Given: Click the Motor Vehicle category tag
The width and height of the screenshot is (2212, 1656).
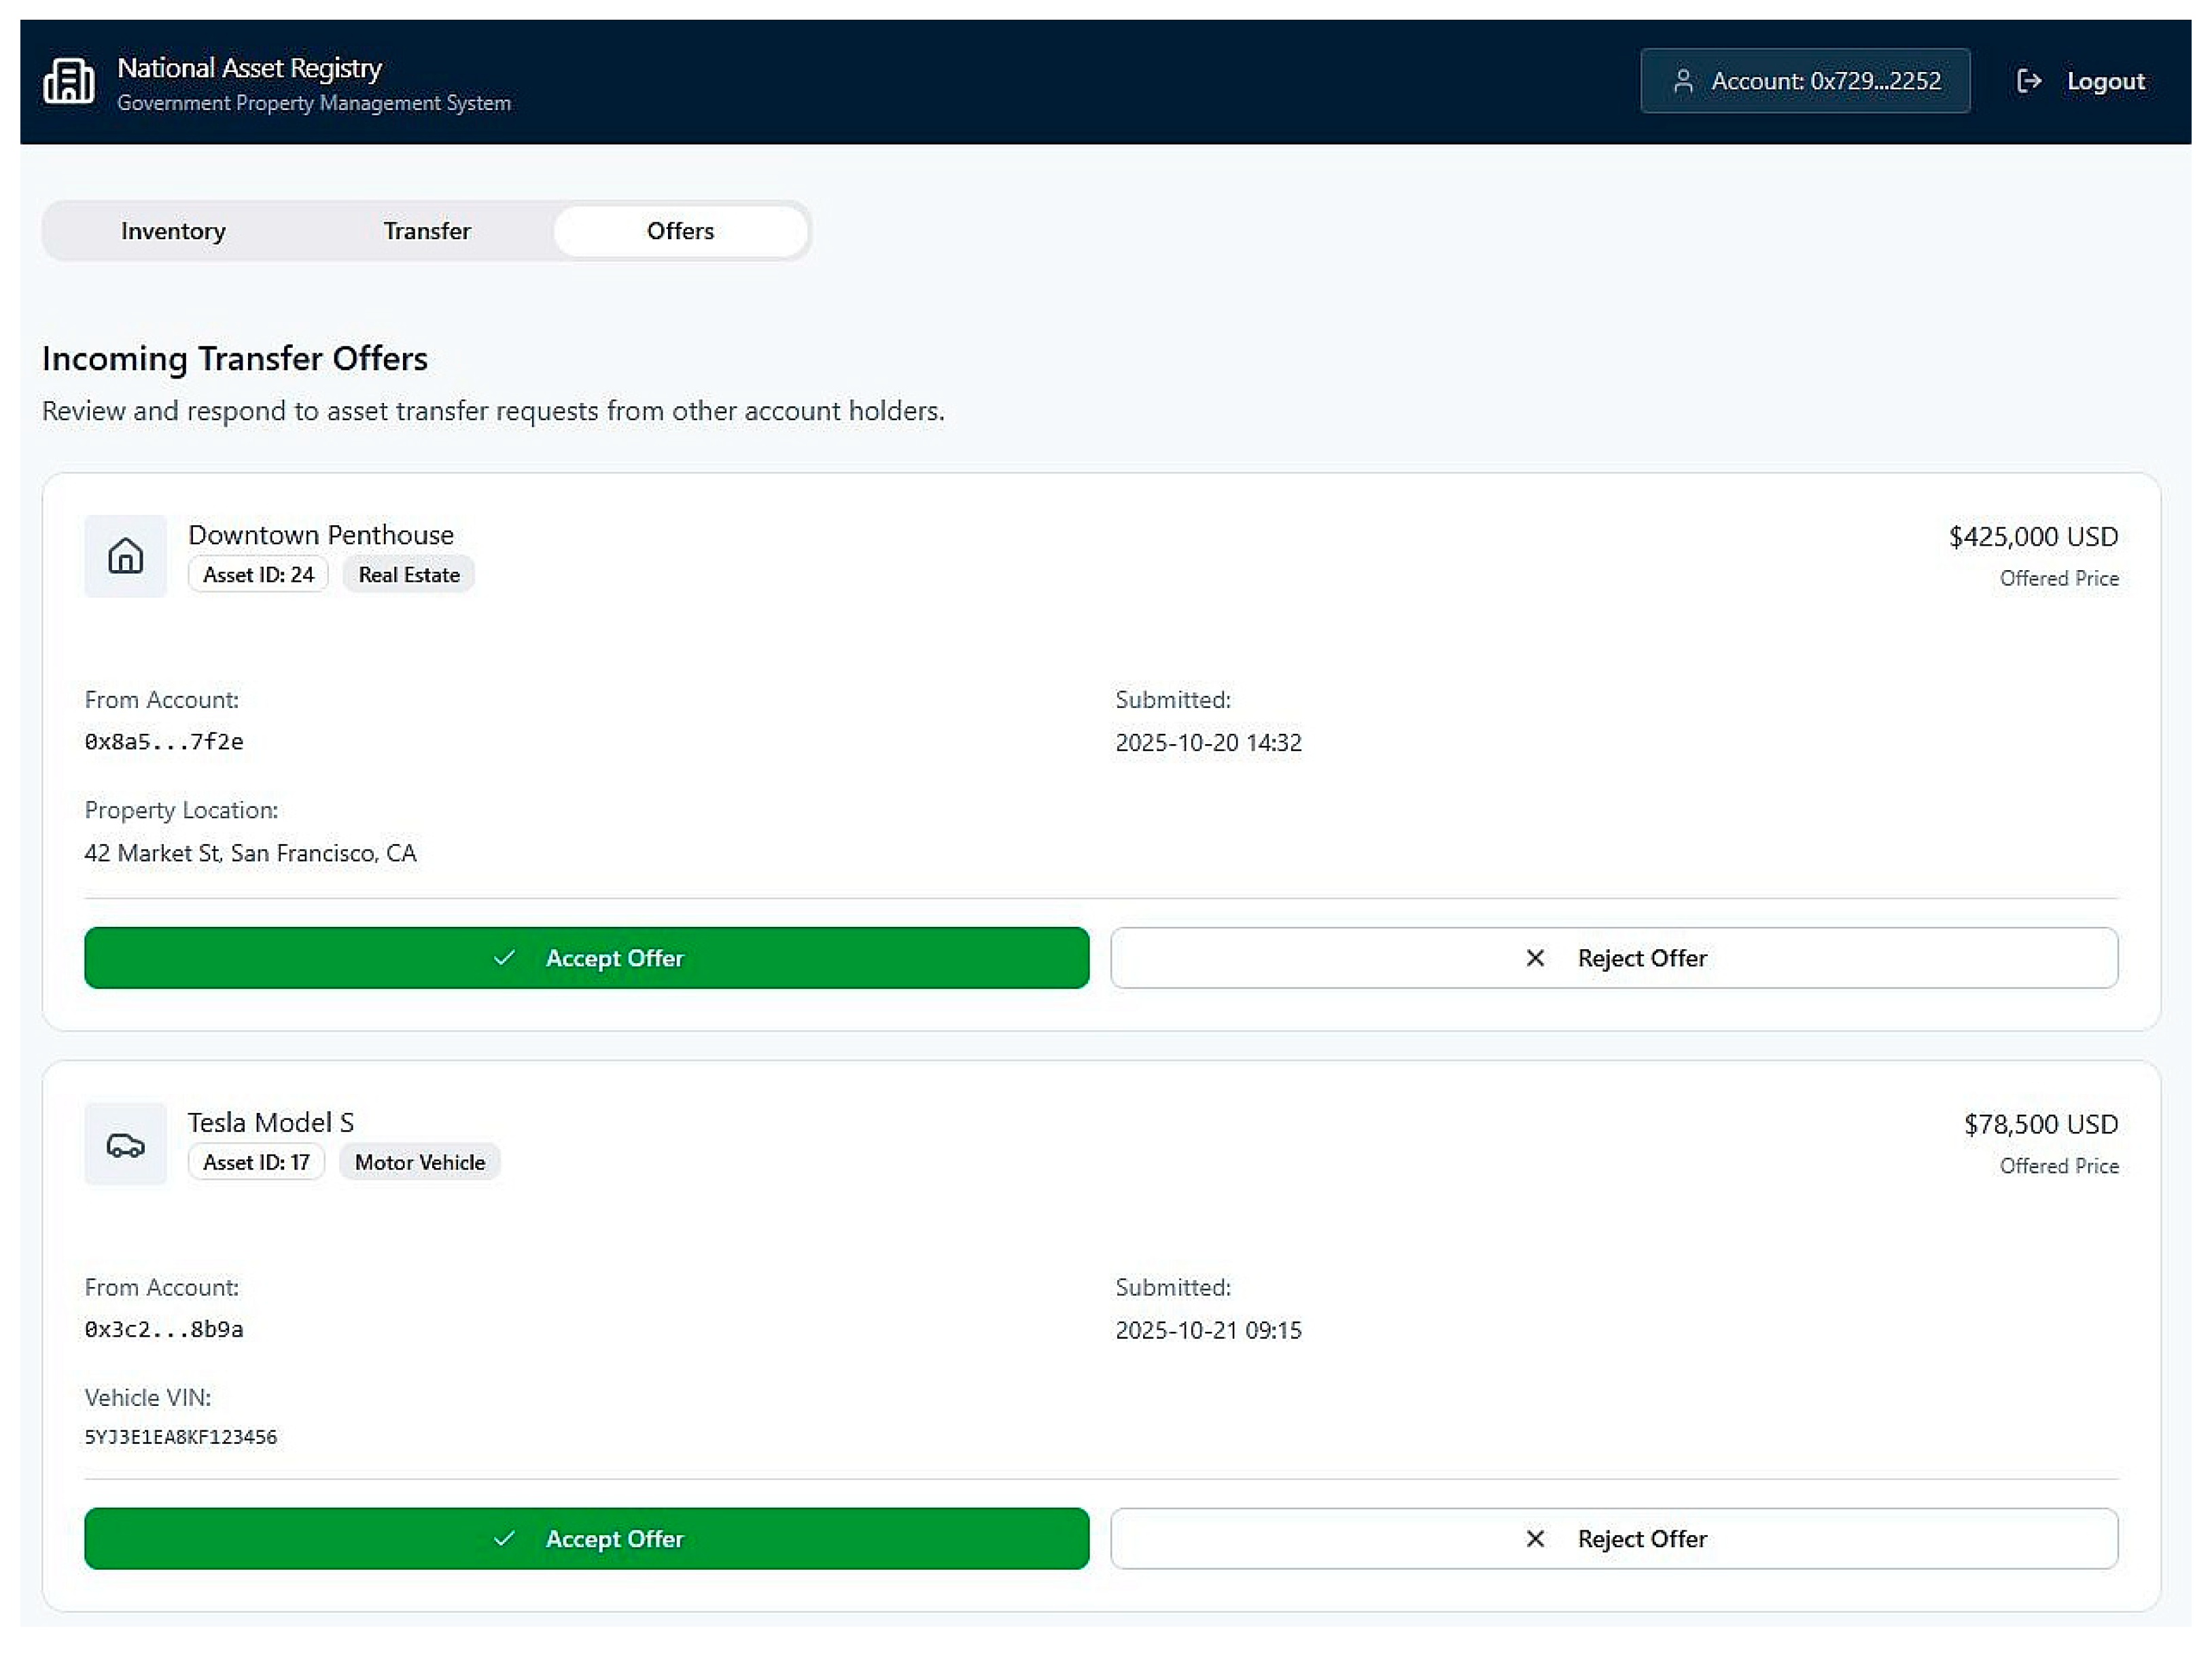Looking at the screenshot, I should point(420,1162).
